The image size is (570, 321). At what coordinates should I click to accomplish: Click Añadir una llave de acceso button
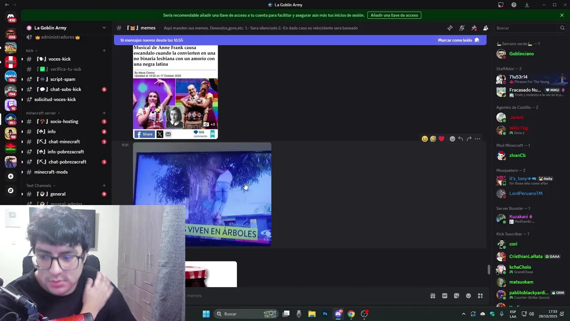(x=394, y=15)
